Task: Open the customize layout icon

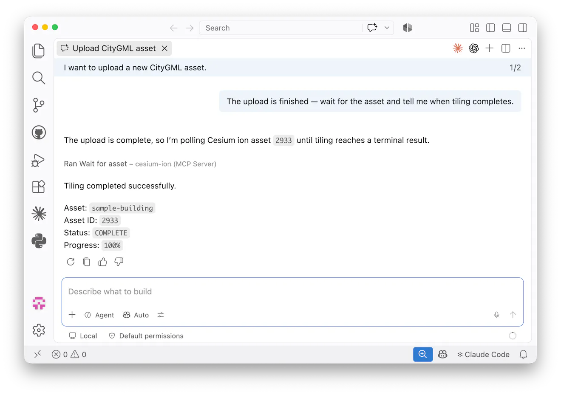Action: coord(474,28)
